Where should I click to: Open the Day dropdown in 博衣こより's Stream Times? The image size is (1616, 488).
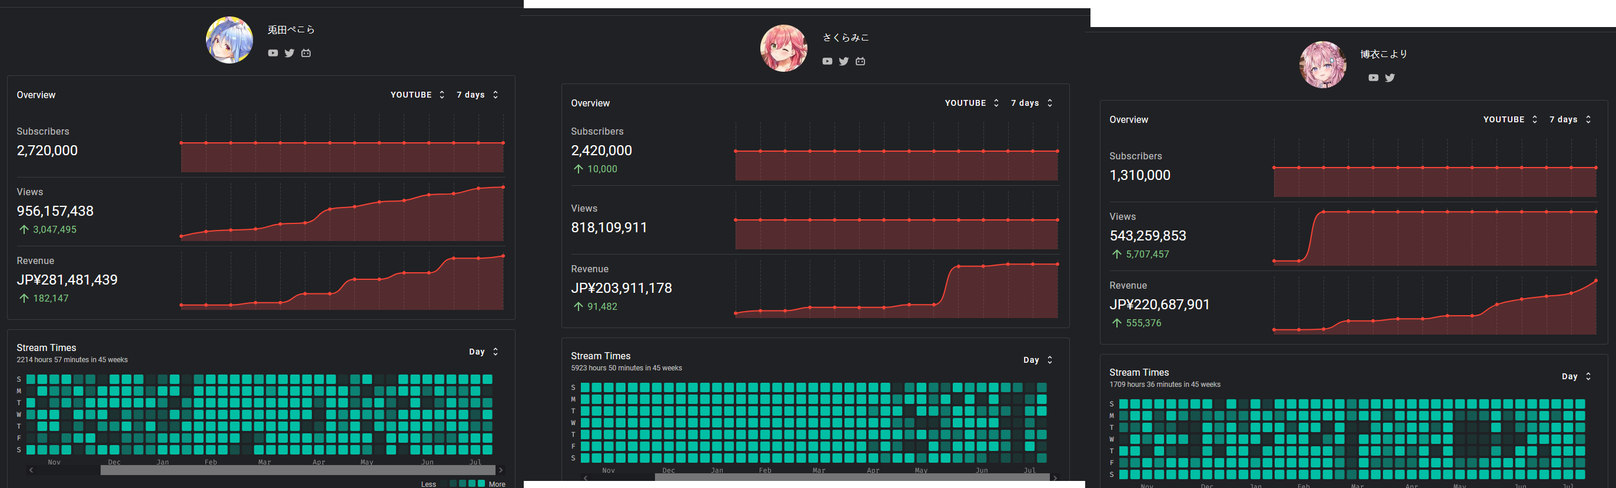click(x=1576, y=376)
